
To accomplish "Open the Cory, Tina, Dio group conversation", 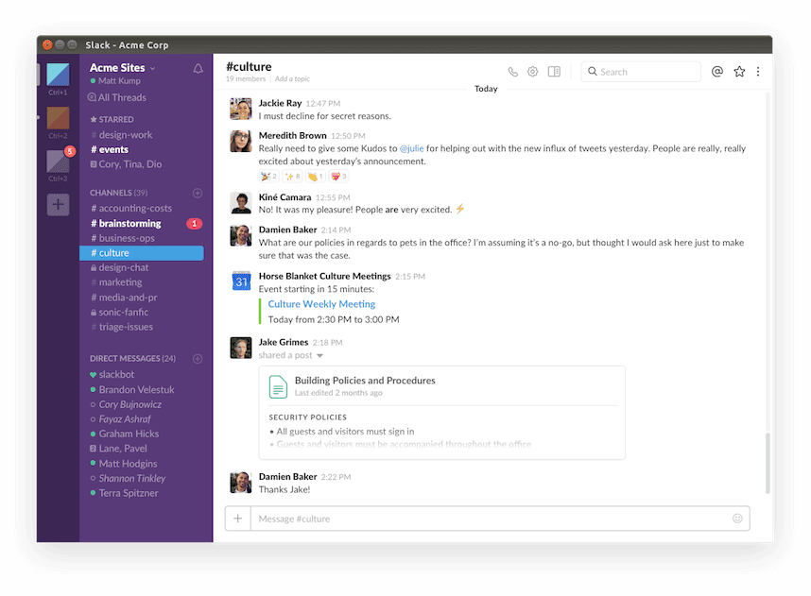I will (126, 164).
